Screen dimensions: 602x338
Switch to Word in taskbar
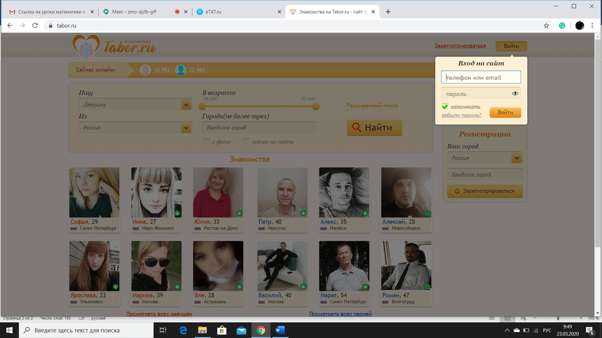click(x=280, y=330)
